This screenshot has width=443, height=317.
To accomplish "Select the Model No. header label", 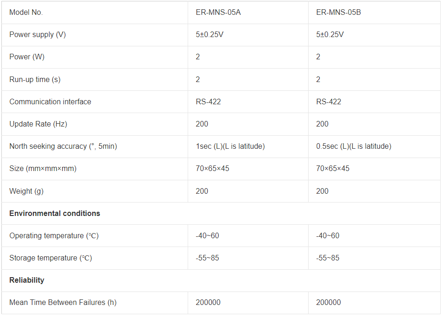I will pos(26,13).
